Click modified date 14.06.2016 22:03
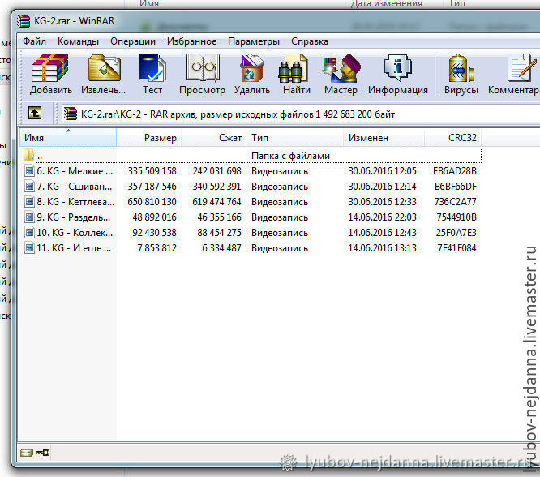The height and width of the screenshot is (477, 540). click(x=382, y=217)
